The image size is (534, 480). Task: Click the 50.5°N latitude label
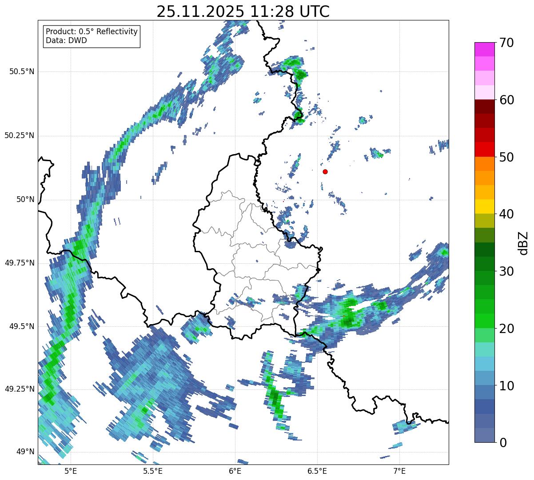coord(21,71)
